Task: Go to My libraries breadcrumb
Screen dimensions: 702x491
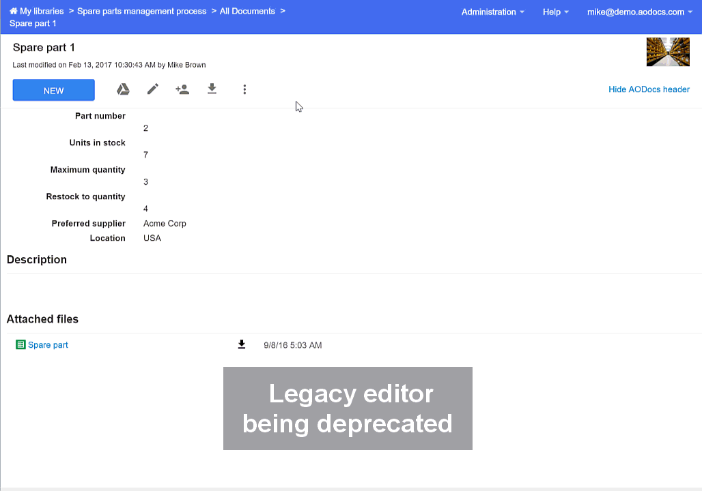Action: click(42, 11)
